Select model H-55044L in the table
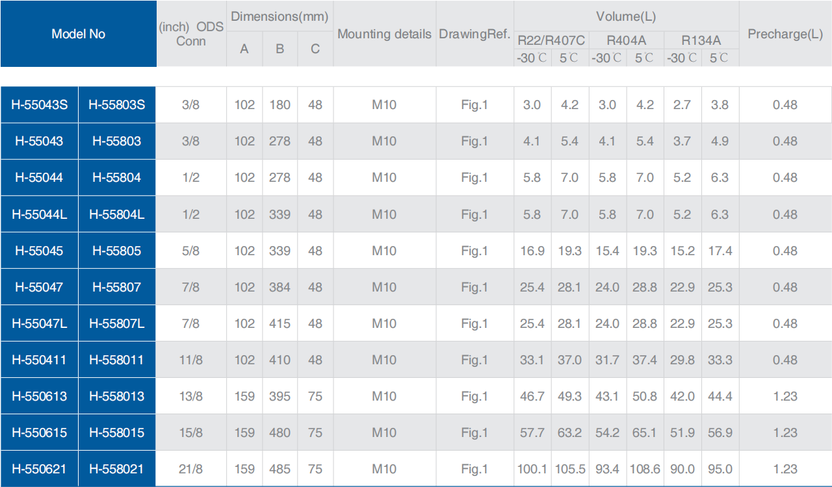Image resolution: width=832 pixels, height=487 pixels. click(x=39, y=214)
